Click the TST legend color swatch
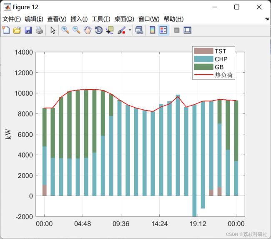 203,51
